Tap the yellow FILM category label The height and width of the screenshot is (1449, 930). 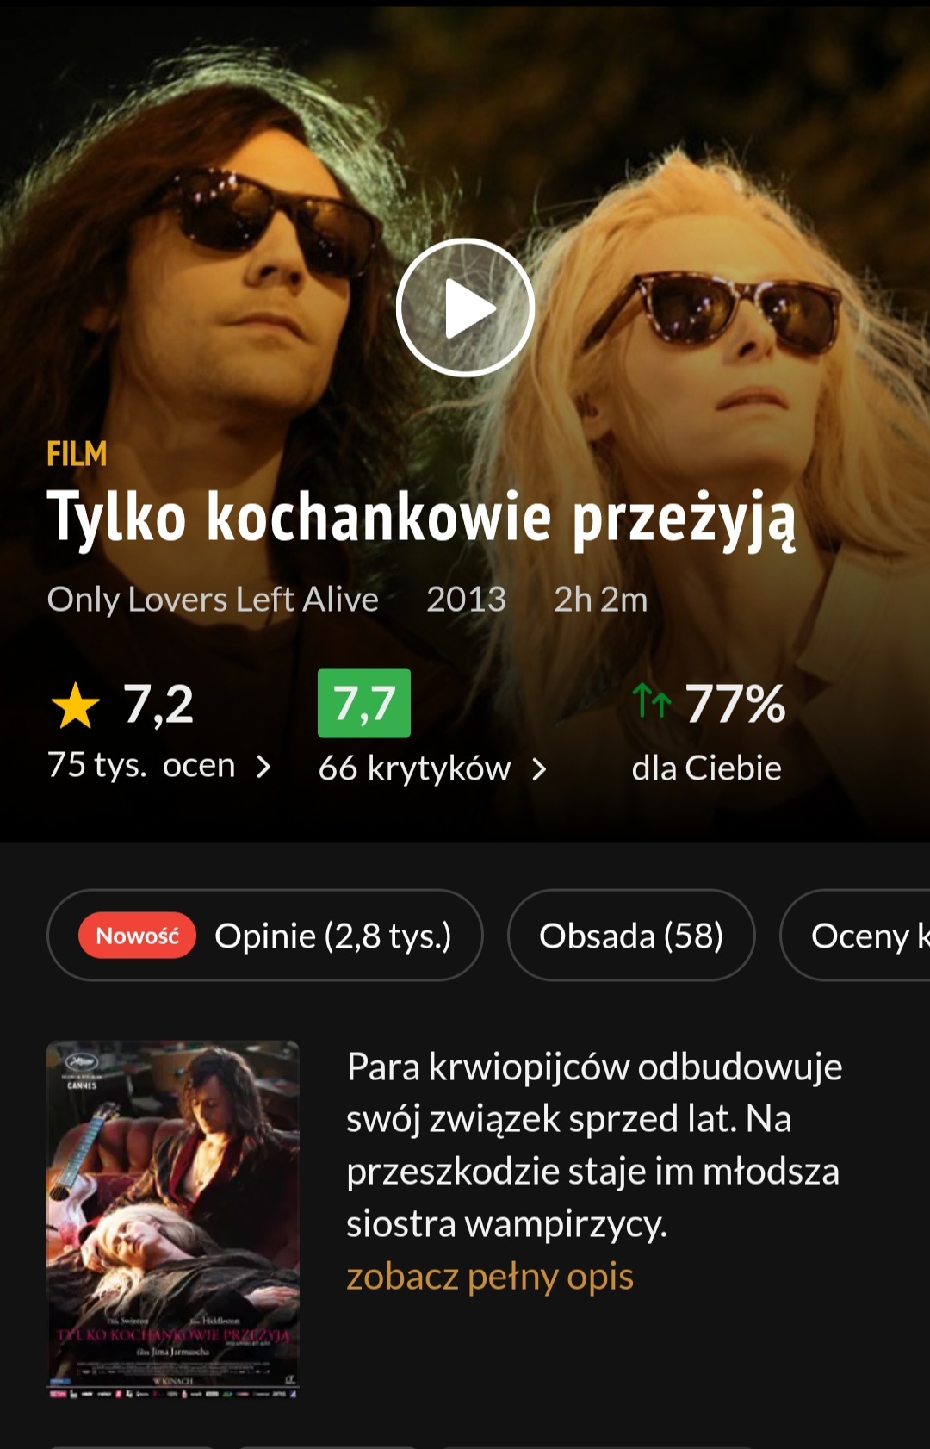point(77,454)
